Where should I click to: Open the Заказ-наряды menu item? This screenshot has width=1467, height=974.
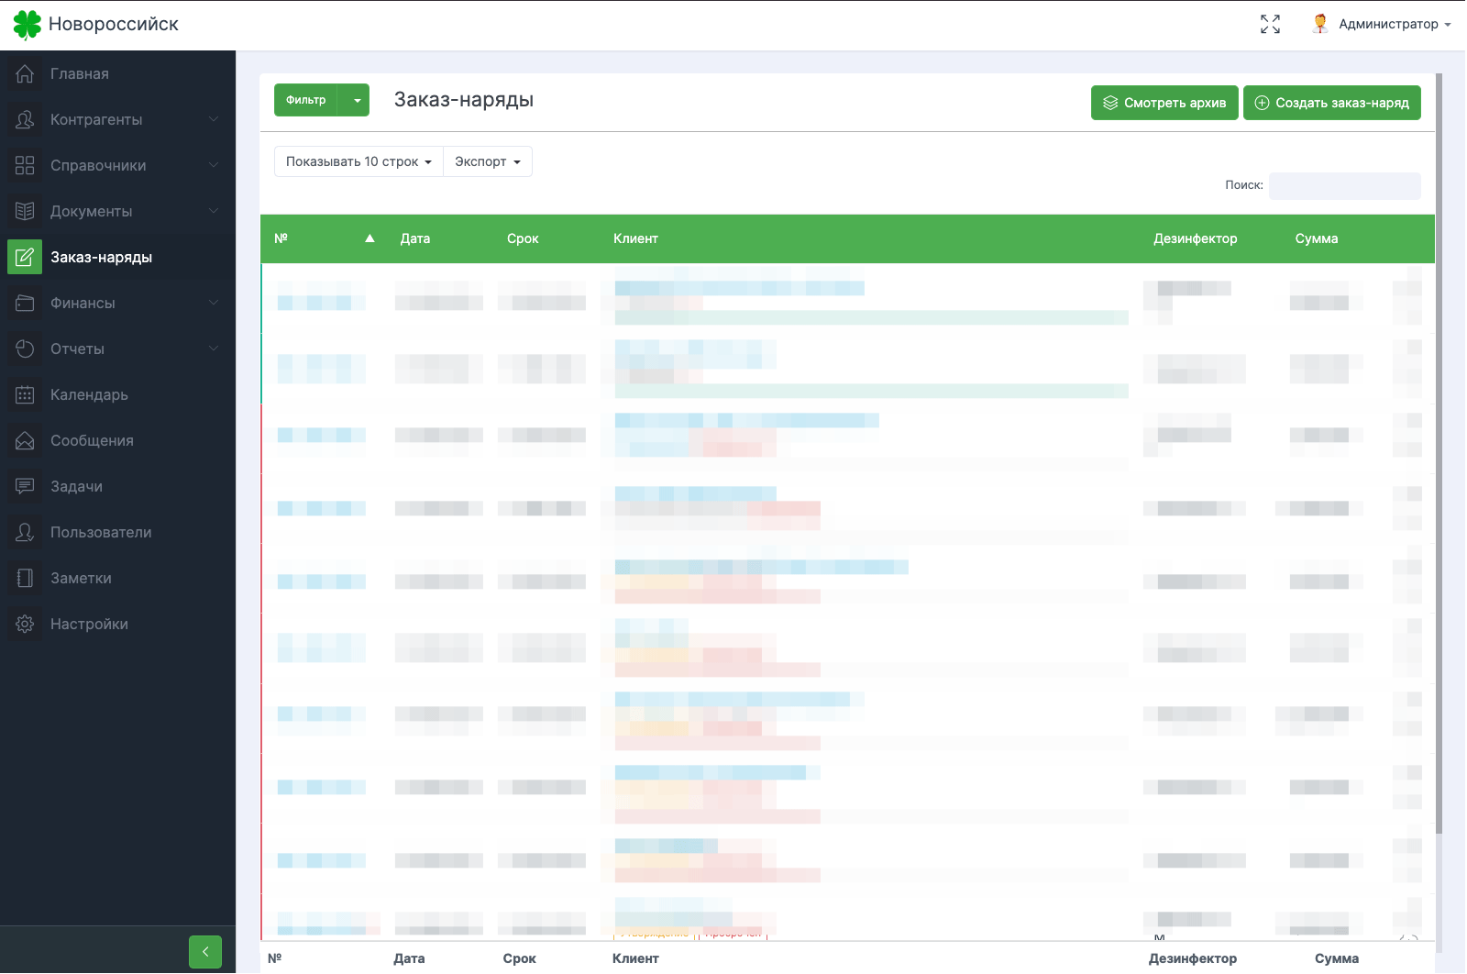(101, 257)
